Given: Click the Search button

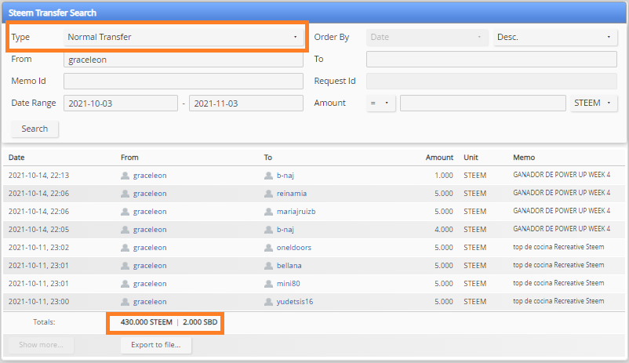Looking at the screenshot, I should point(35,129).
